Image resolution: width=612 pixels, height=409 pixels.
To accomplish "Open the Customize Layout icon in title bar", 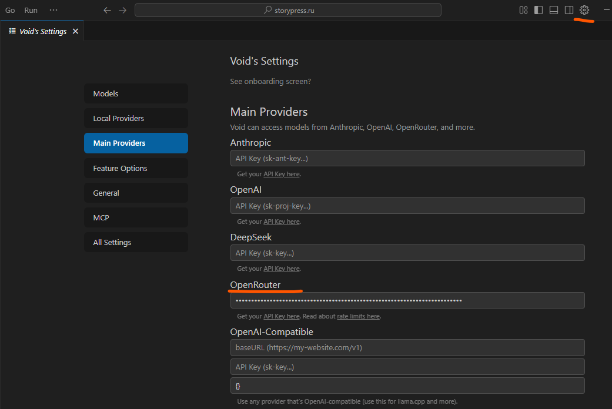I will [x=523, y=10].
